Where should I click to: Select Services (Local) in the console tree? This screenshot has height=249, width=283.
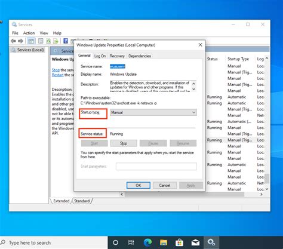click(27, 50)
